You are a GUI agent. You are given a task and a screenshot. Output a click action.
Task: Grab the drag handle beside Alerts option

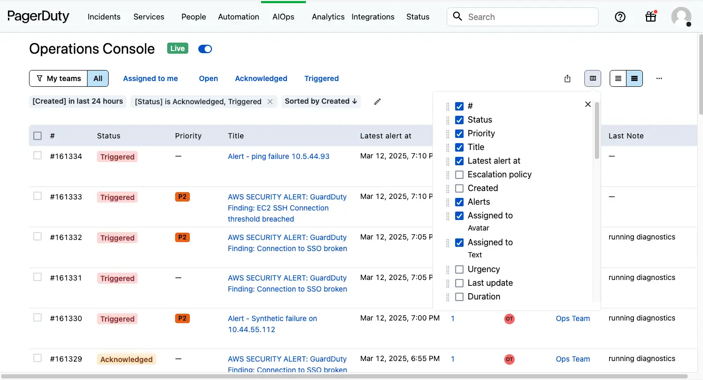pyautogui.click(x=448, y=202)
